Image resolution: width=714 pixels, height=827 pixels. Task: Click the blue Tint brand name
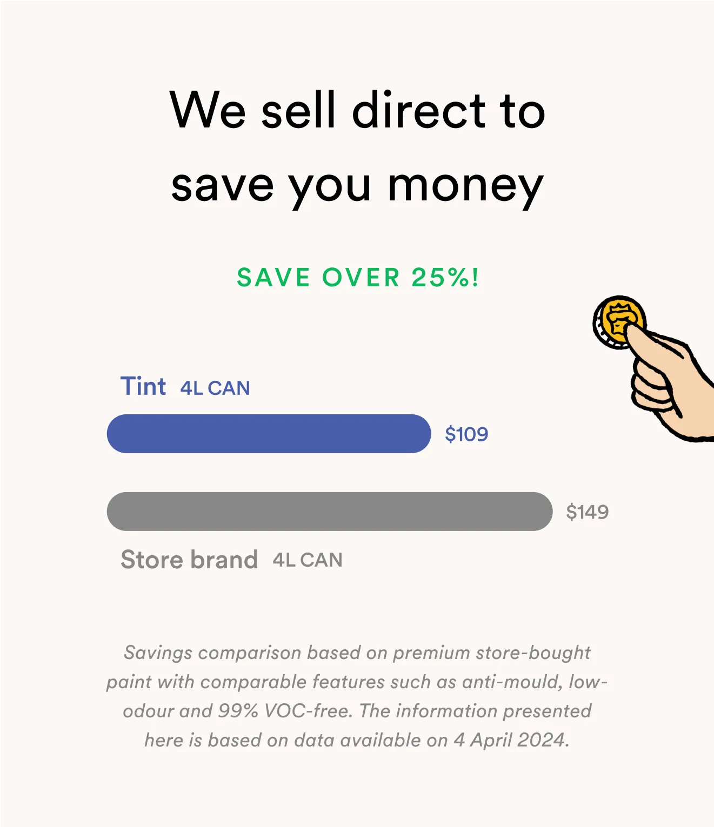coord(143,386)
